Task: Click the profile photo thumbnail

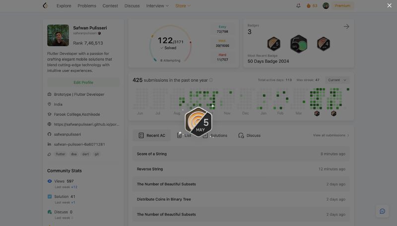Action: coord(58,35)
